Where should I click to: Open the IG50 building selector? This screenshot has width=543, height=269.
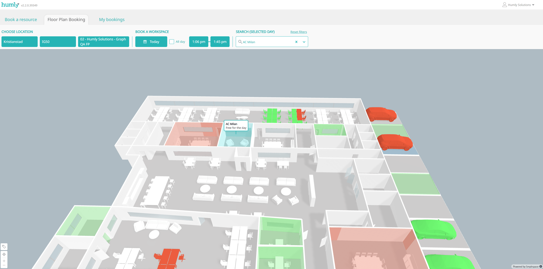[58, 42]
